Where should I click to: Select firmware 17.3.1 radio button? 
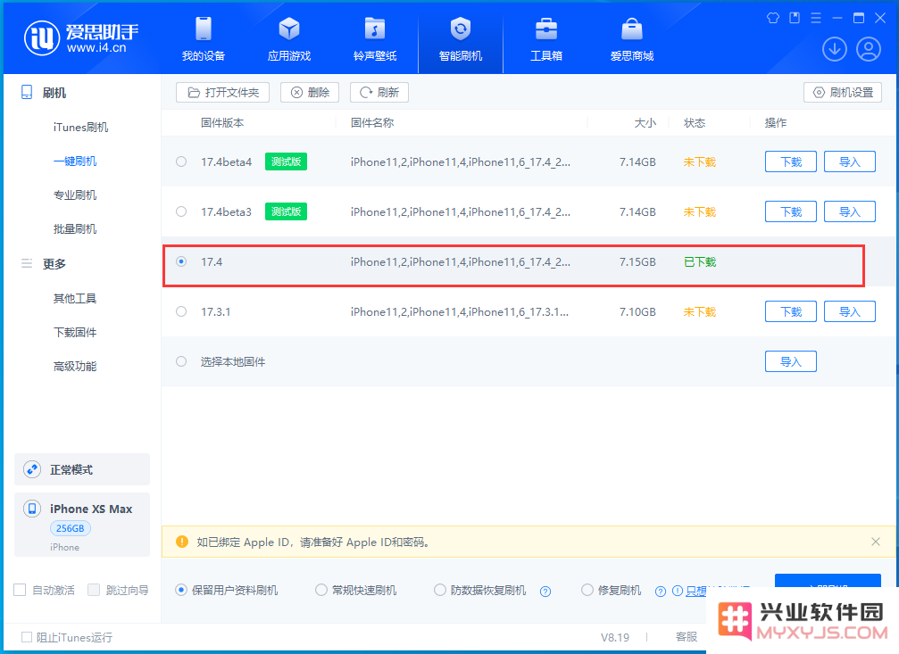[x=181, y=311]
